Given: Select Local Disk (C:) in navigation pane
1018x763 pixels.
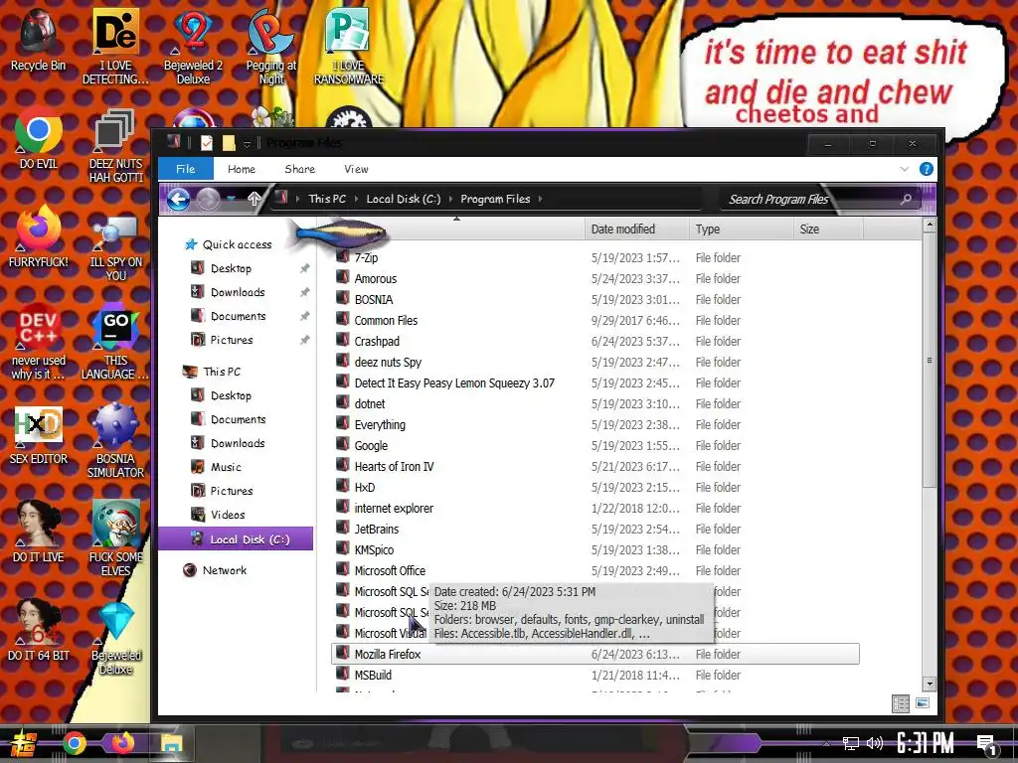Looking at the screenshot, I should click(236, 539).
